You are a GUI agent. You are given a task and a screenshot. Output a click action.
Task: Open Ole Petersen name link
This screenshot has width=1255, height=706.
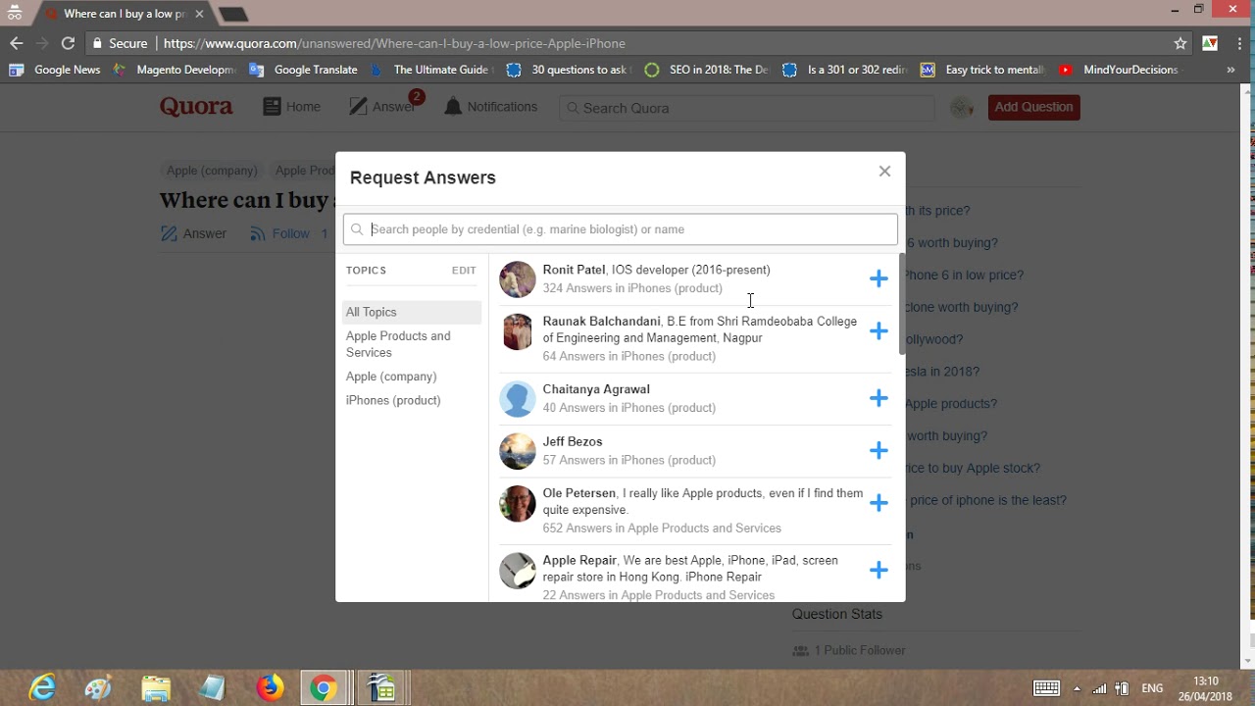point(579,493)
